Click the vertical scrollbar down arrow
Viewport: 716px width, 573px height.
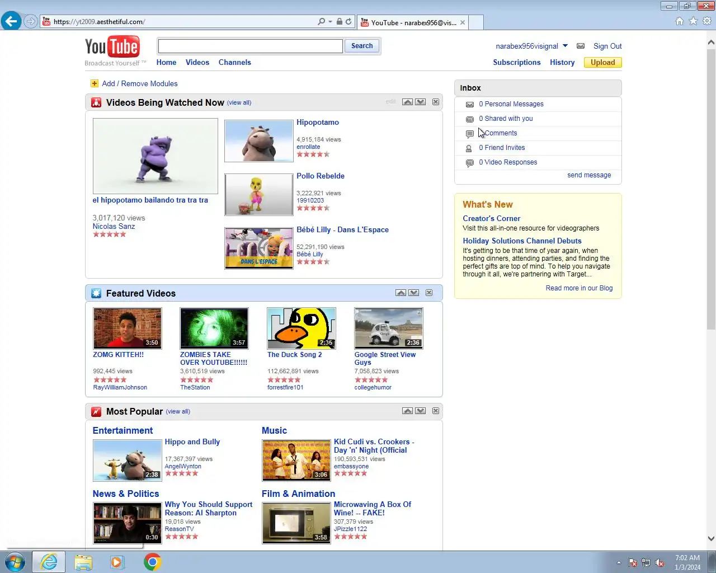tap(711, 539)
